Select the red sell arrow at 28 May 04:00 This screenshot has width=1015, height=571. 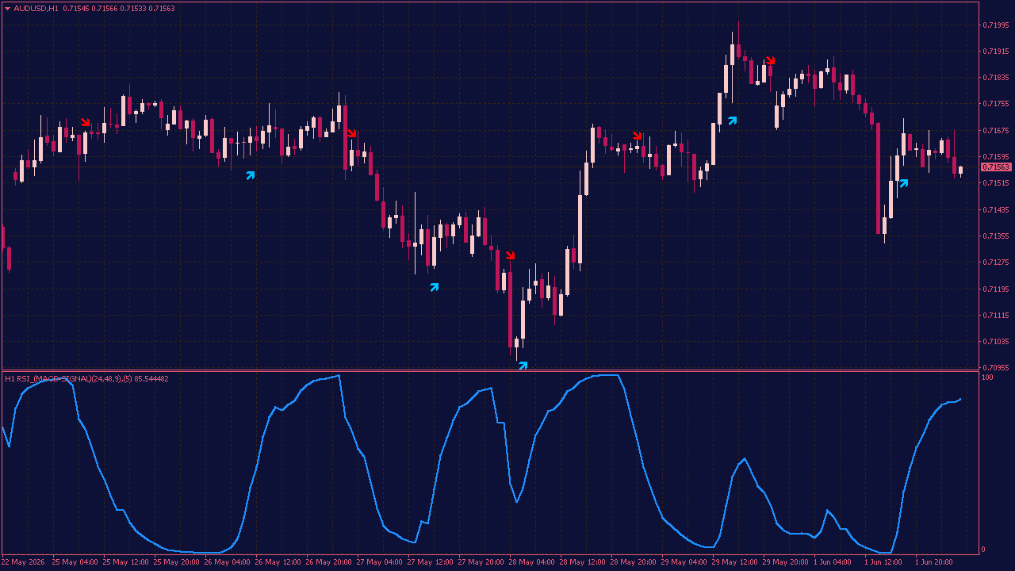coord(511,255)
